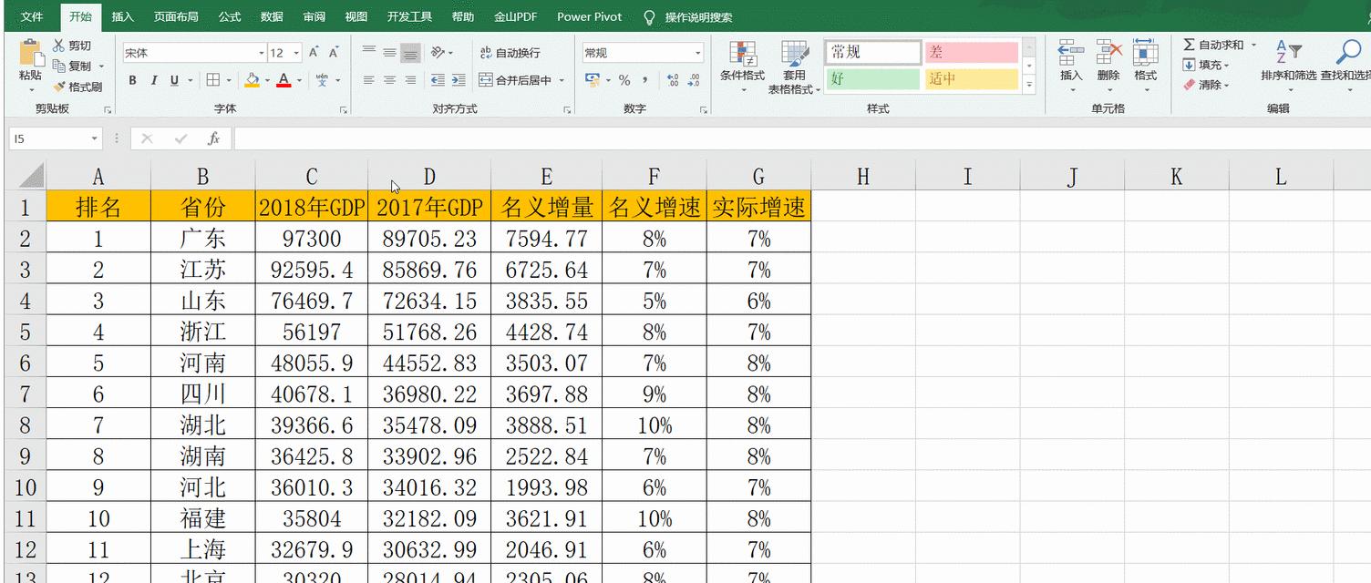
Task: Toggle bottom vertical alignment
Action: tap(411, 53)
